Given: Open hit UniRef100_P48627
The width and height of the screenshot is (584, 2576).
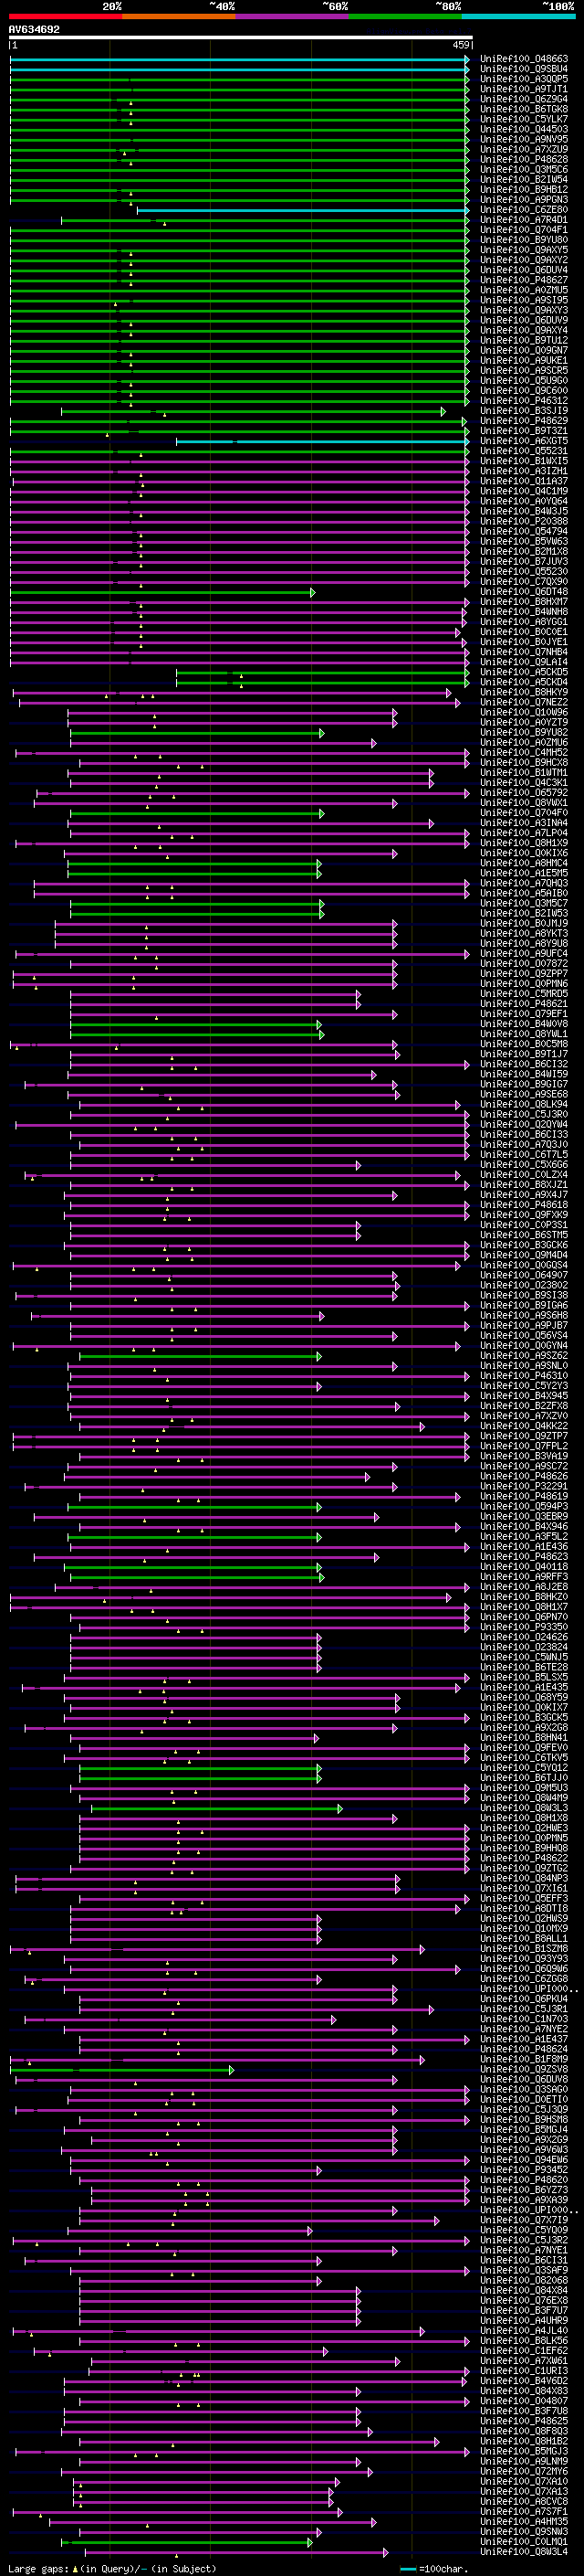Looking at the screenshot, I should (524, 280).
